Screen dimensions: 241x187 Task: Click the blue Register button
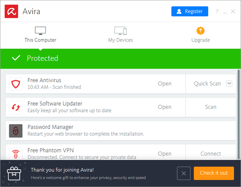pyautogui.click(x=190, y=12)
